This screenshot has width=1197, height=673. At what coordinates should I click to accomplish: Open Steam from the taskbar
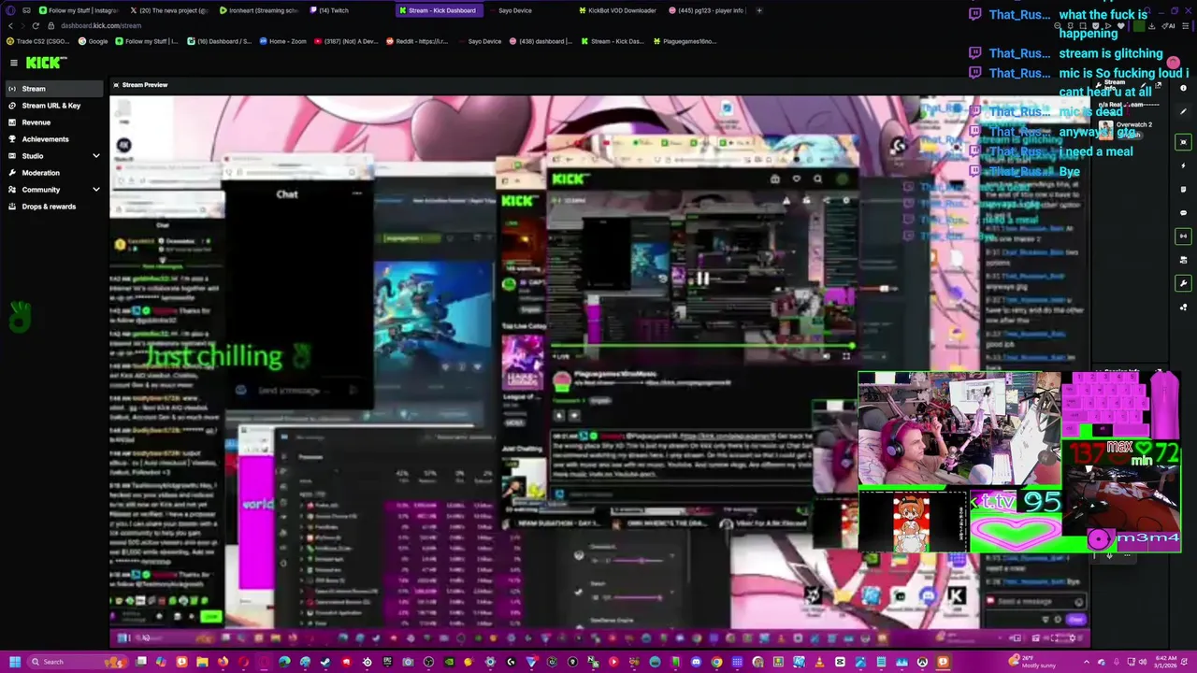[x=324, y=662]
